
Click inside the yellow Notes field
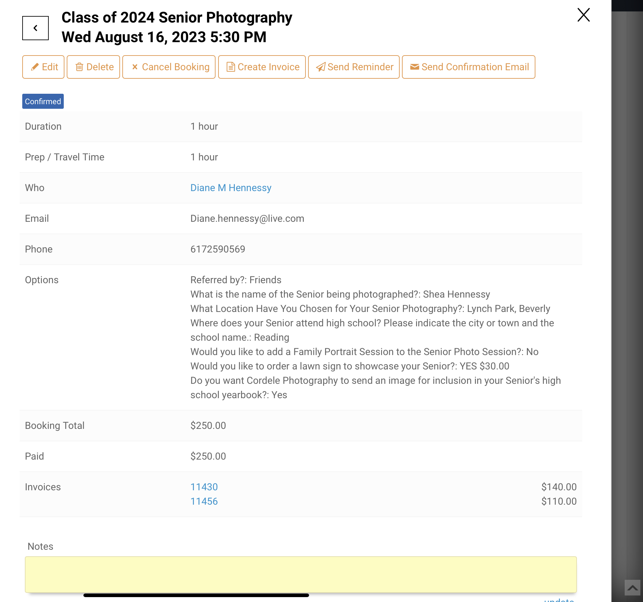click(x=301, y=575)
